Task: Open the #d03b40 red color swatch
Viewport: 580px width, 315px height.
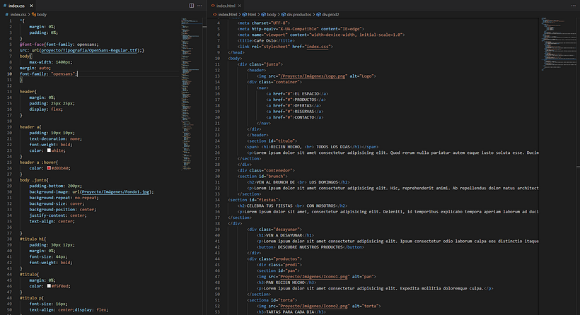Action: click(x=49, y=168)
